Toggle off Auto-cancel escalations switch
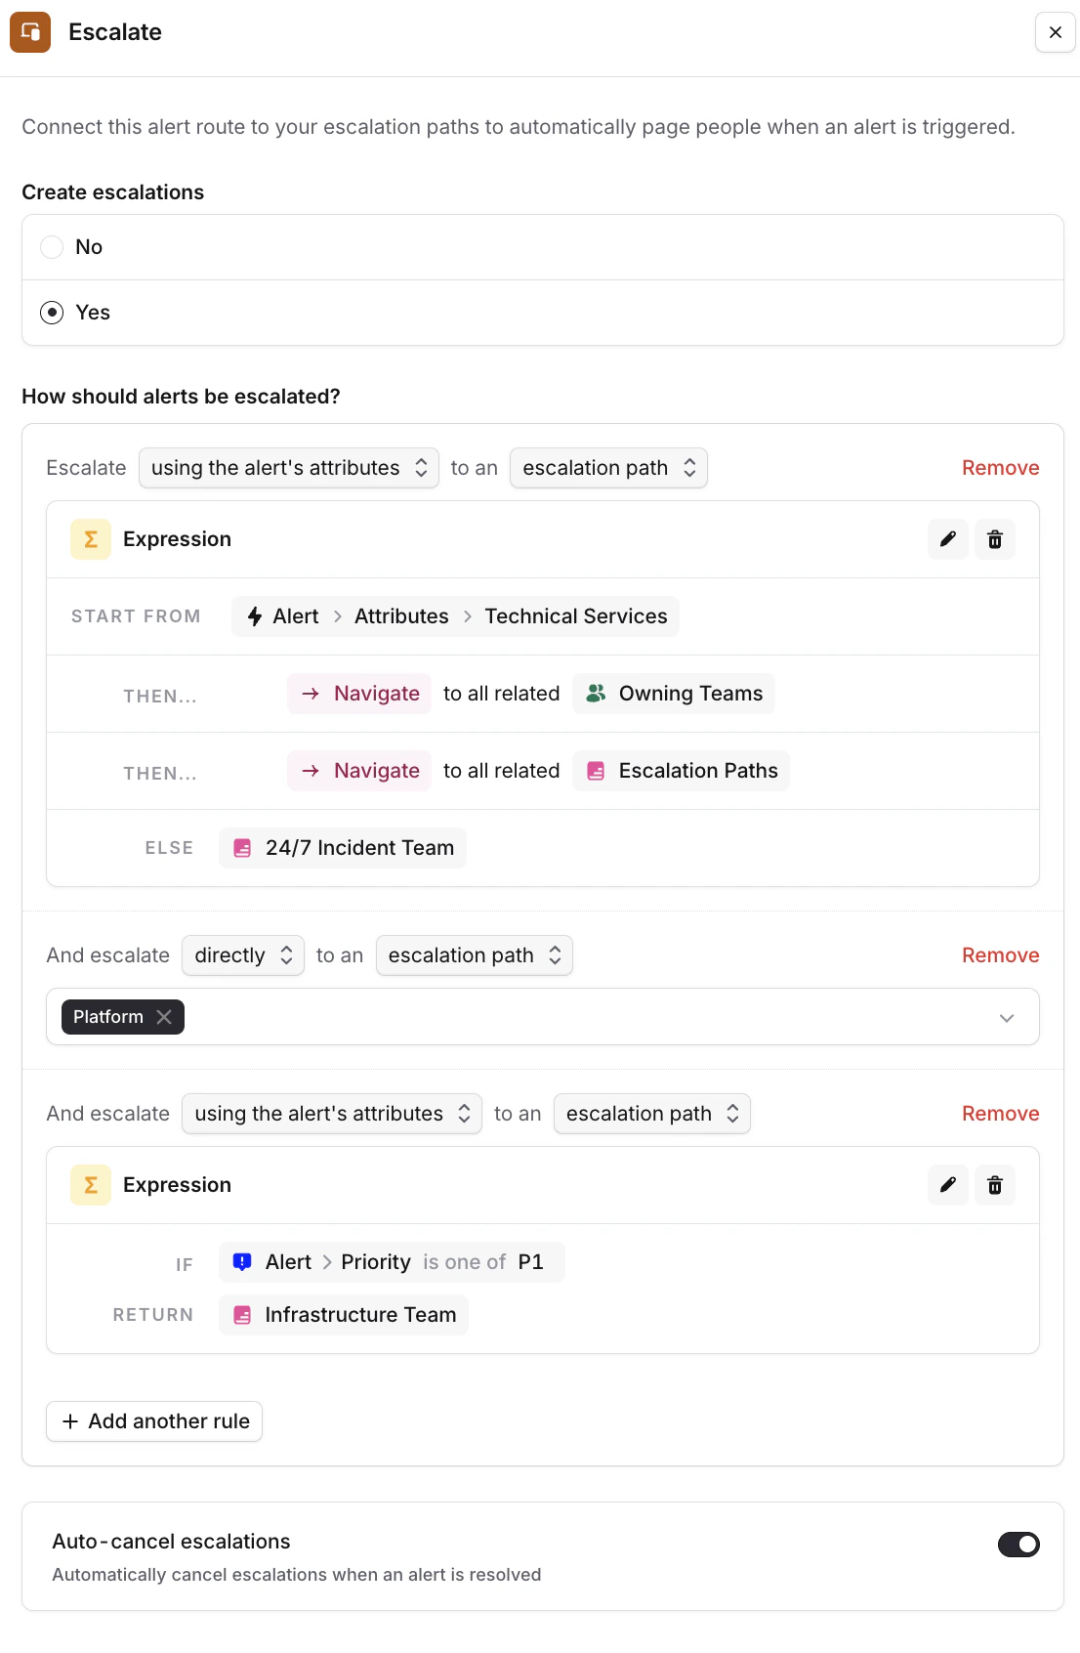 (x=1018, y=1545)
